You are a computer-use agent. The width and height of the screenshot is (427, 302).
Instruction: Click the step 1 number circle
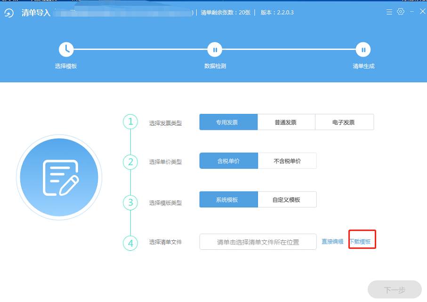[x=130, y=122]
